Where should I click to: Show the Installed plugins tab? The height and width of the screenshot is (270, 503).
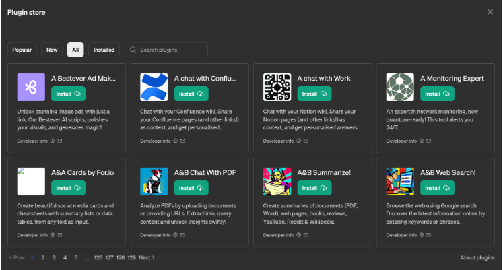tap(104, 50)
